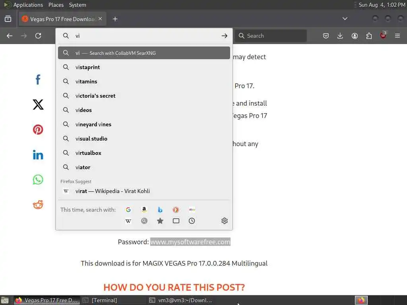The width and height of the screenshot is (407, 305).
Task: Click the WhatsApp share icon
Action: point(38,180)
